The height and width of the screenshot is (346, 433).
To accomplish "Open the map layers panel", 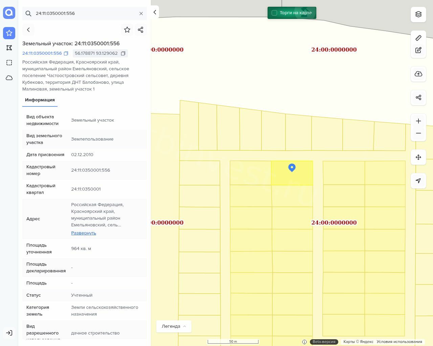I will pyautogui.click(x=418, y=14).
